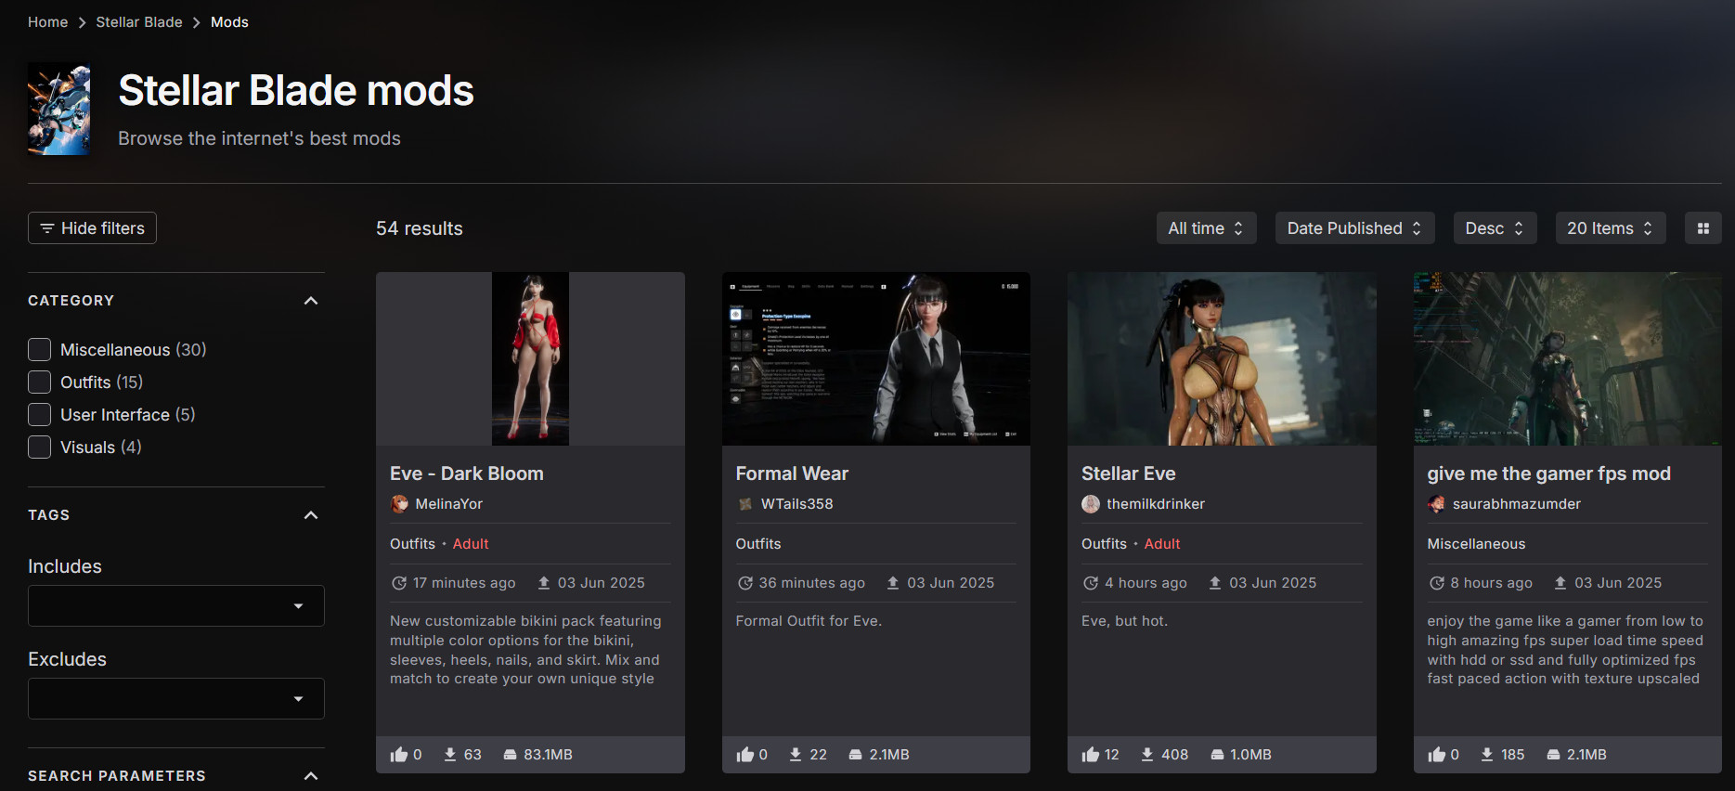The height and width of the screenshot is (791, 1735).
Task: Click file size icon on Formal Wear card
Action: tap(855, 755)
